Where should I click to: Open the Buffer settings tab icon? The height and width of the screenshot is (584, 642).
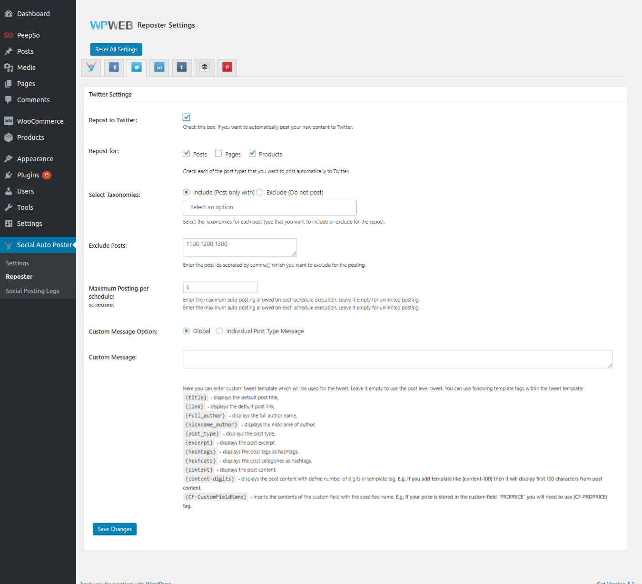(205, 68)
